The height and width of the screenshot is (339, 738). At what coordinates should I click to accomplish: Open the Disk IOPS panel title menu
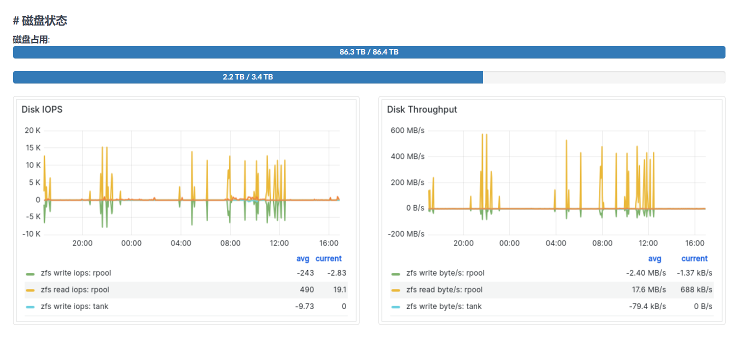(x=42, y=109)
